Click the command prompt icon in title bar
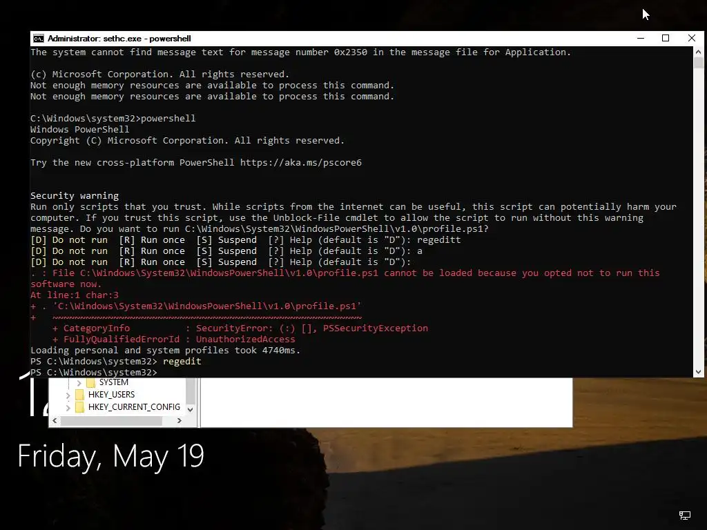The height and width of the screenshot is (530, 707). pyautogui.click(x=39, y=39)
